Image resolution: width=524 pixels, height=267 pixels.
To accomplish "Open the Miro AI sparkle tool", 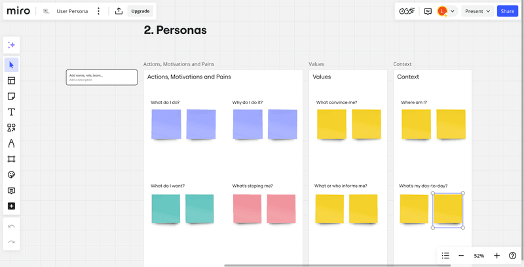I will [x=11, y=45].
